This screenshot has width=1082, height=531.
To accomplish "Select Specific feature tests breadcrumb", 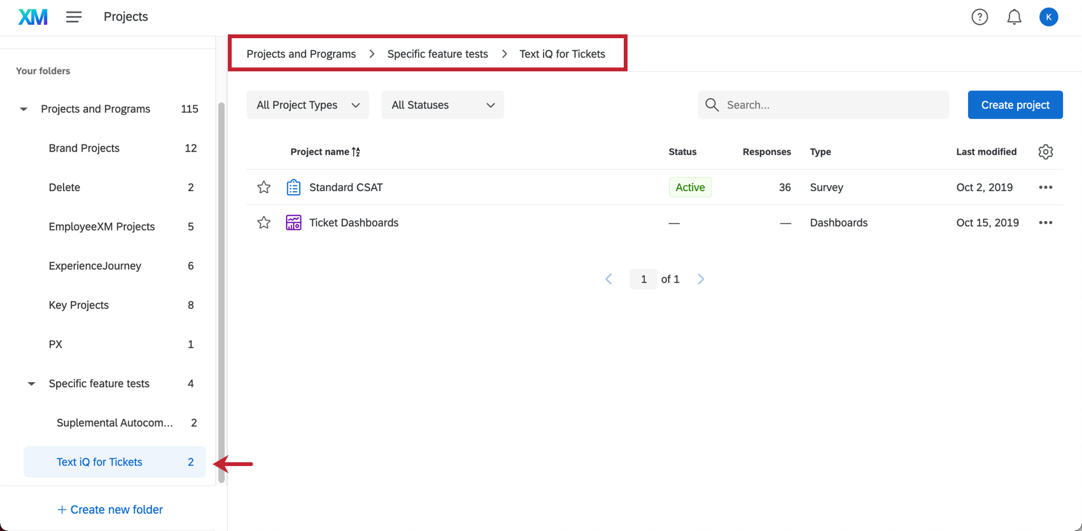I will tap(438, 54).
